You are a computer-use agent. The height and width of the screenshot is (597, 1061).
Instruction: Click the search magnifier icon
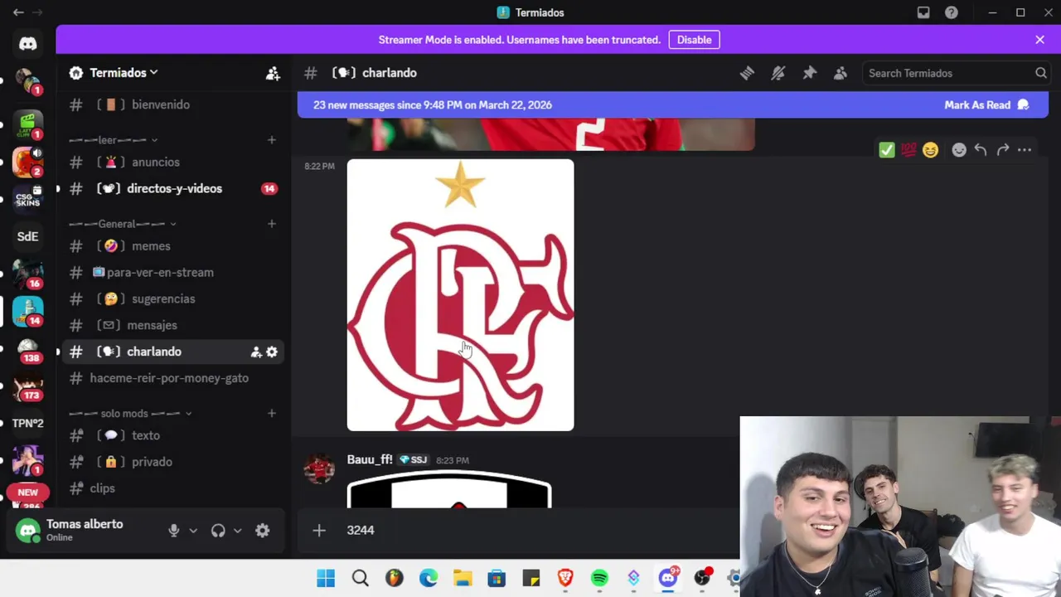coord(1040,73)
